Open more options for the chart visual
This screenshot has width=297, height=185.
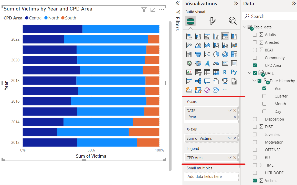click(x=162, y=9)
